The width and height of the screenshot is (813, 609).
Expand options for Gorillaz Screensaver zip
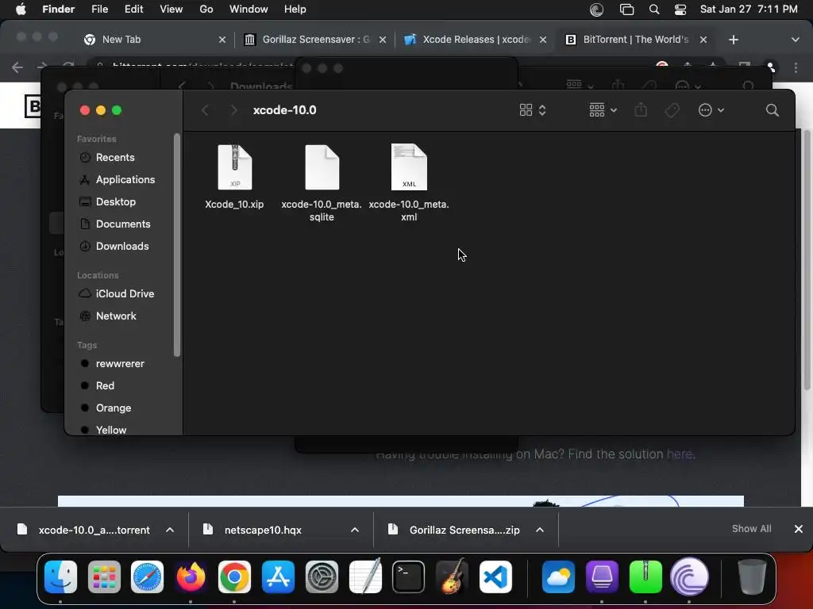[x=540, y=530]
